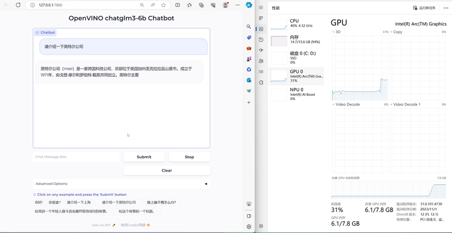This screenshot has height=233, width=452.
Task: Open Task Manager hamburger navigation menu
Action: [x=261, y=8]
